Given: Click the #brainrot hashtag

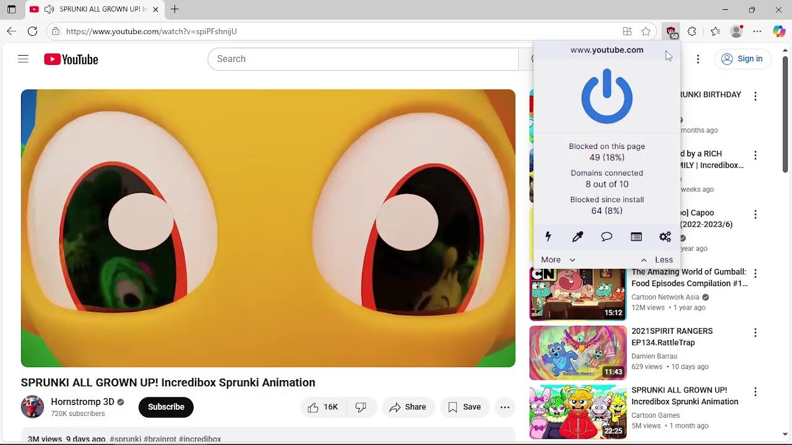Looking at the screenshot, I should point(160,439).
